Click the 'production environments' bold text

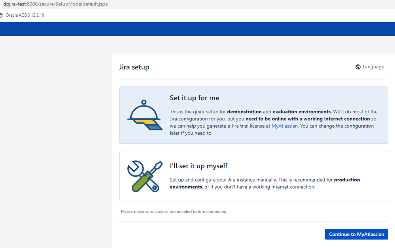(265, 183)
